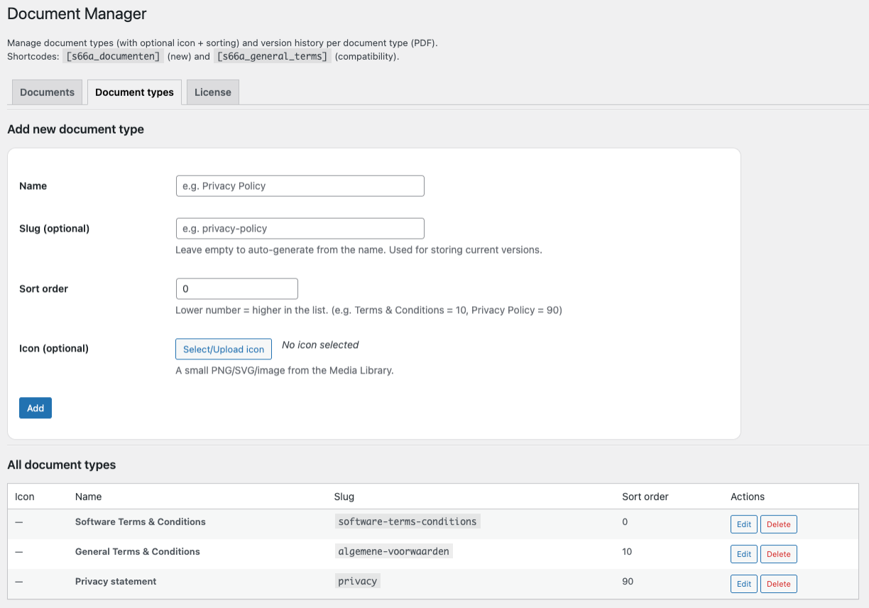869x608 pixels.
Task: Click the s66a_documenten shortcode text
Action: [x=112, y=56]
